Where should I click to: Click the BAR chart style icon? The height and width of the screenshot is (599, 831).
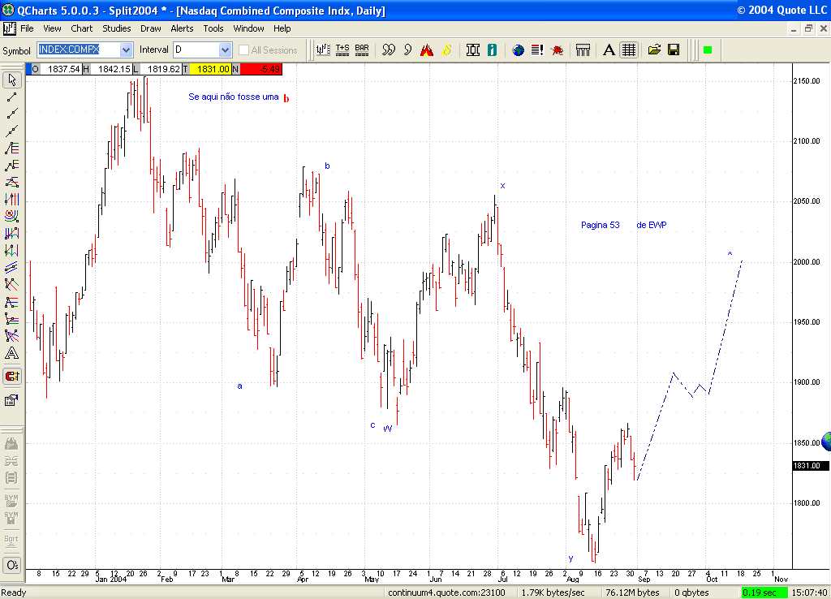tap(362, 50)
